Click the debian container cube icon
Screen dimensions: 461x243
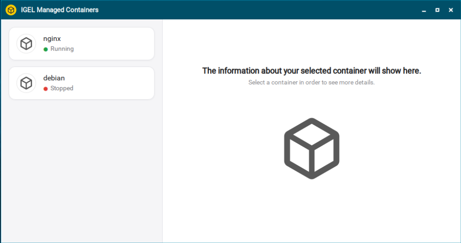coord(26,83)
